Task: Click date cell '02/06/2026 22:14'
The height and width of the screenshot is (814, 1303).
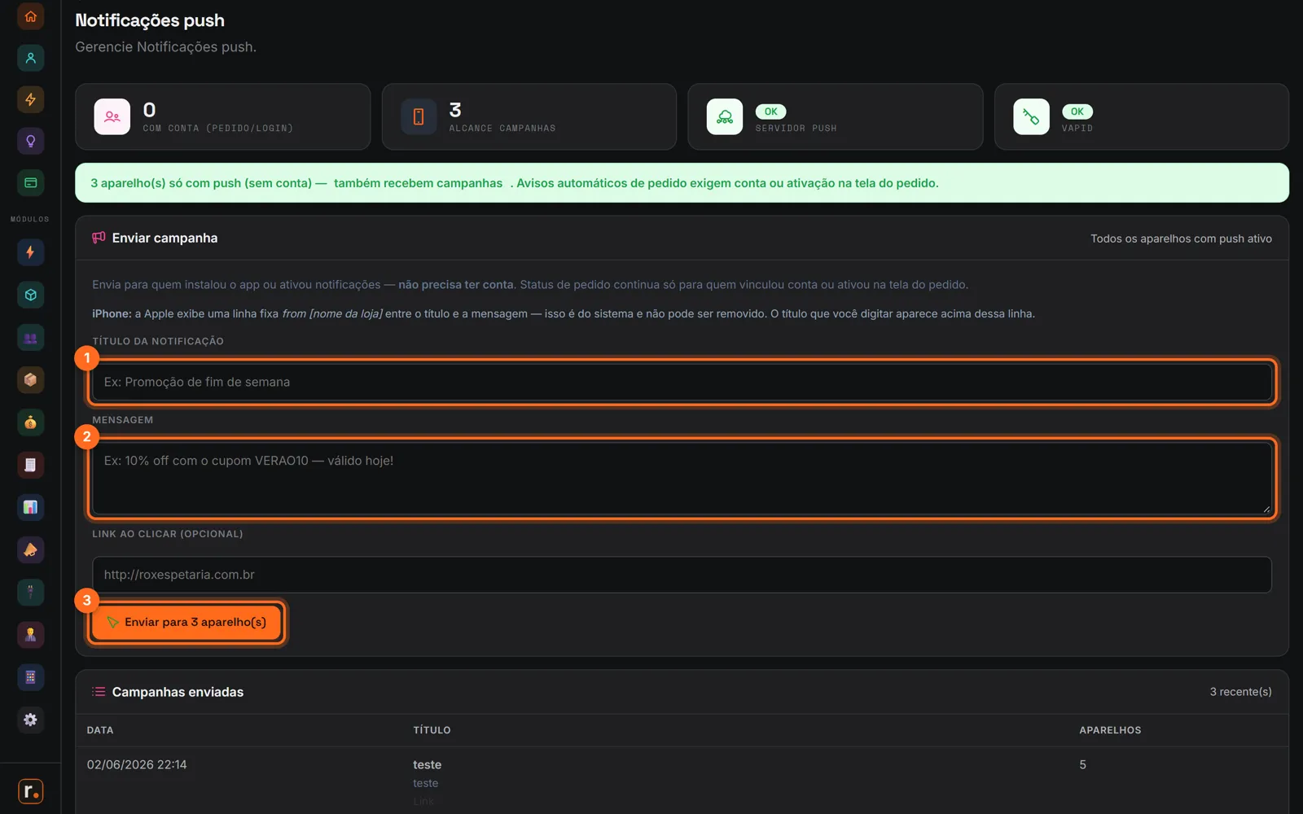Action: tap(137, 764)
